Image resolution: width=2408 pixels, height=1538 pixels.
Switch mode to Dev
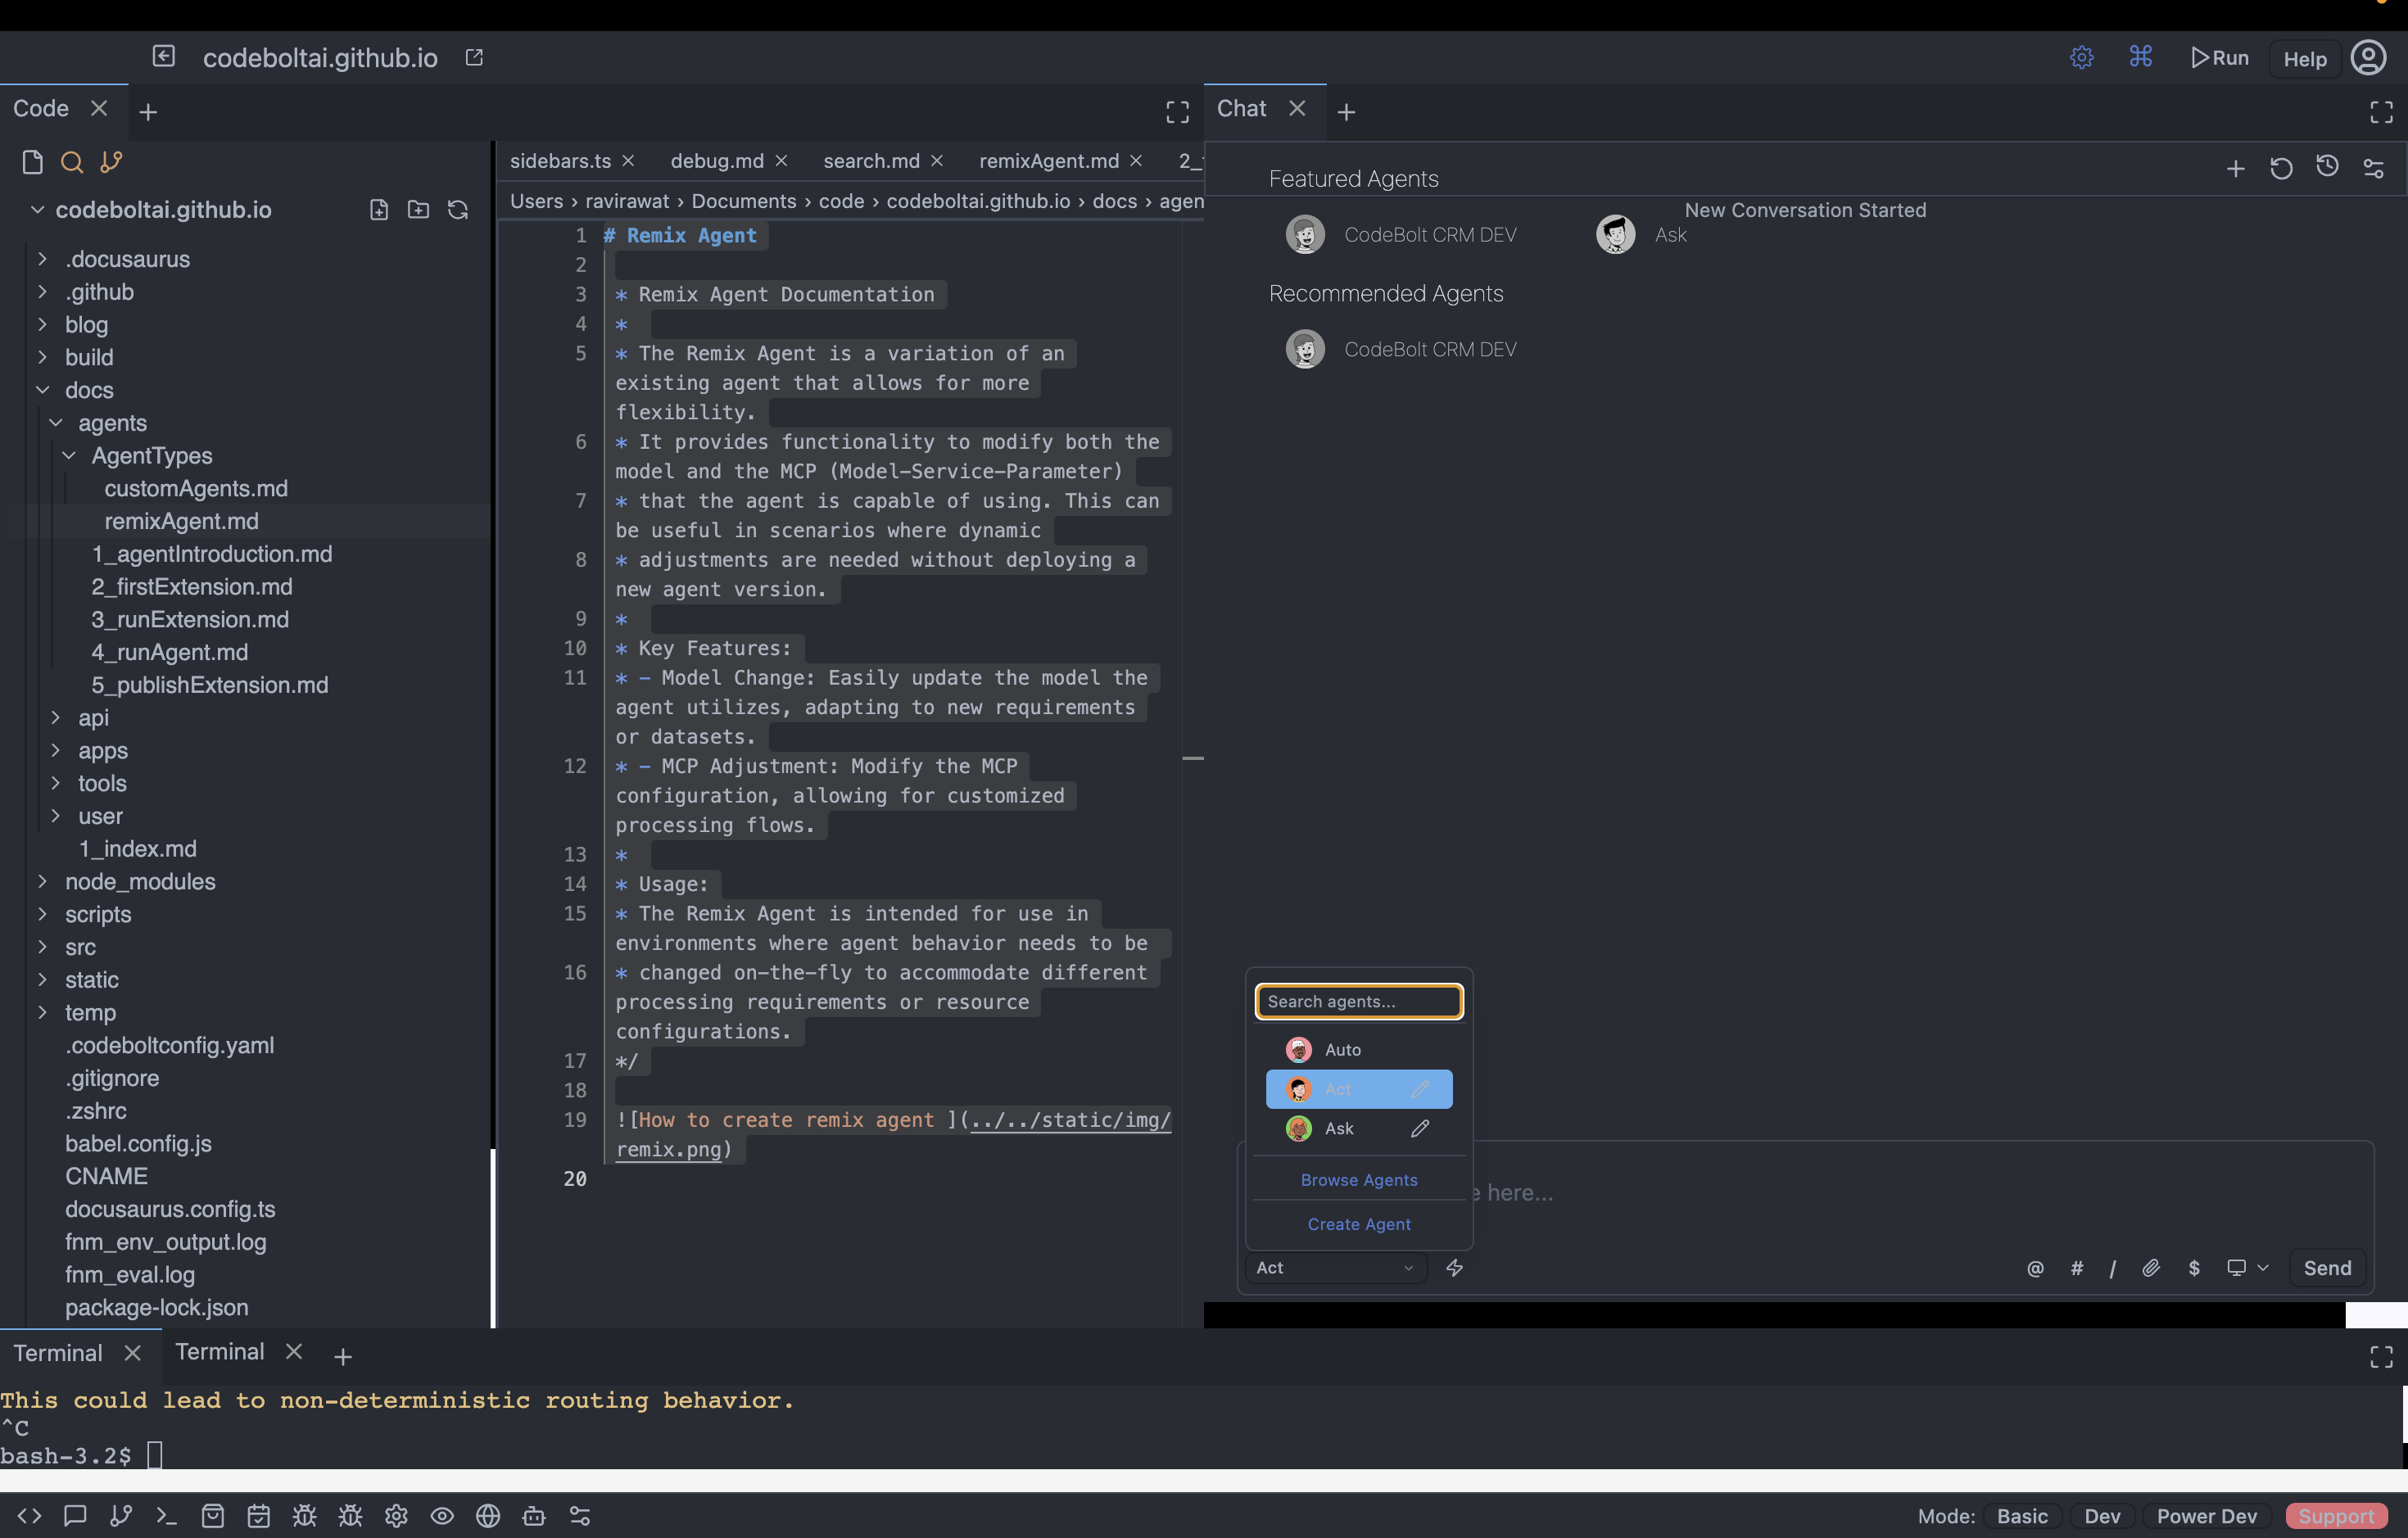pos(2102,1516)
